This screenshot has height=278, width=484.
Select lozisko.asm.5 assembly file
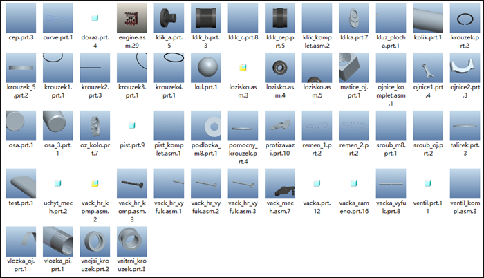pos(317,68)
